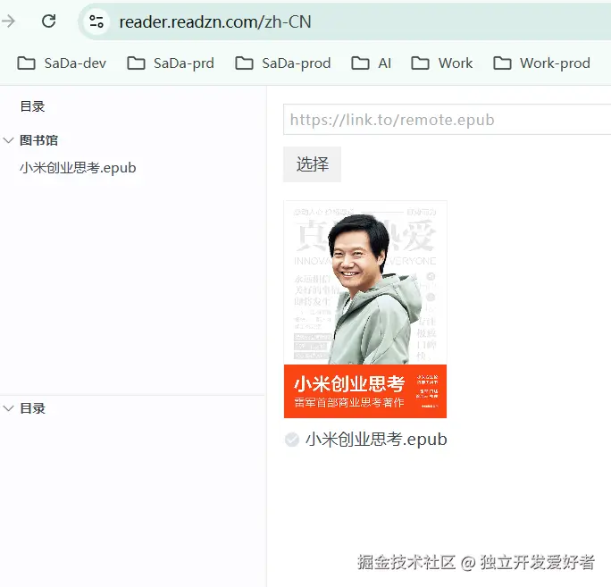Image resolution: width=611 pixels, height=587 pixels.
Task: Collapse the 图书馆 section chevron
Action: [9, 140]
